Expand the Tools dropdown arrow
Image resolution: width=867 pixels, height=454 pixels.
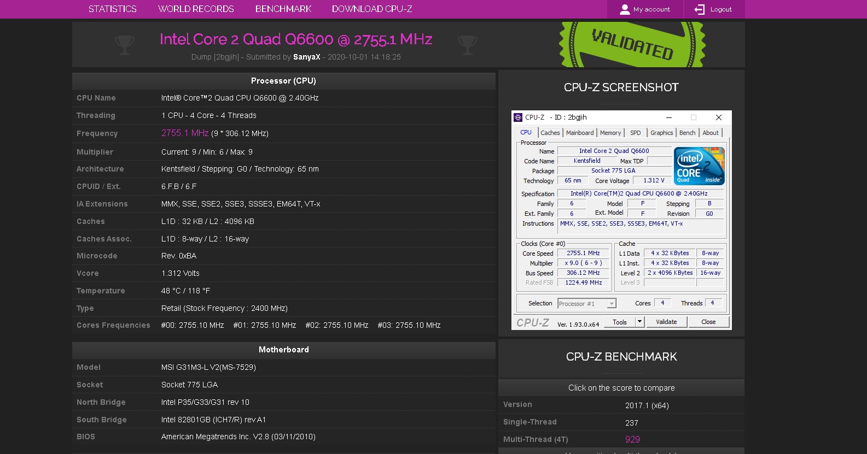click(x=639, y=322)
